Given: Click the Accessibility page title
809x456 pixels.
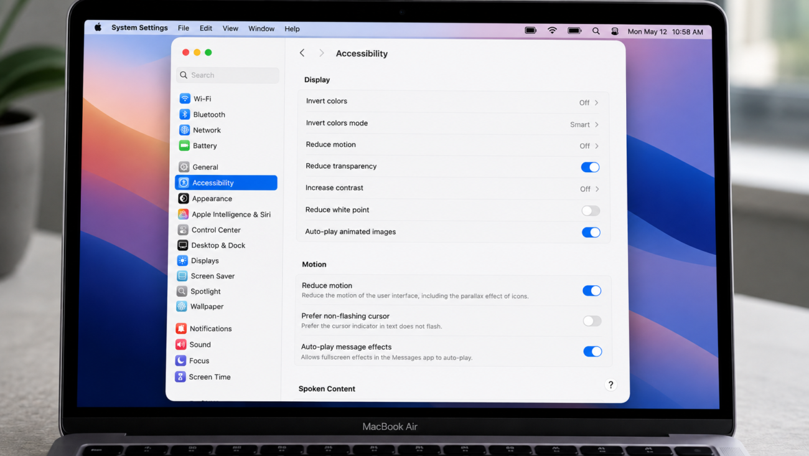Looking at the screenshot, I should point(362,54).
